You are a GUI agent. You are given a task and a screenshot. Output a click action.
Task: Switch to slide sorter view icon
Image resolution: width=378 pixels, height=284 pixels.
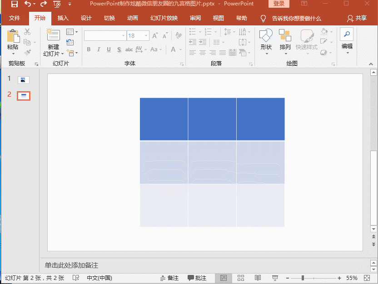pyautogui.click(x=241, y=278)
